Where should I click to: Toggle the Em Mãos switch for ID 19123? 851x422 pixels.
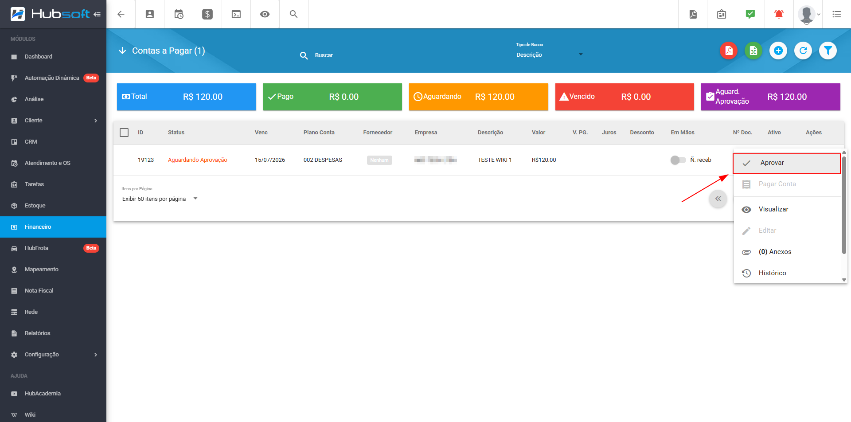[678, 160]
